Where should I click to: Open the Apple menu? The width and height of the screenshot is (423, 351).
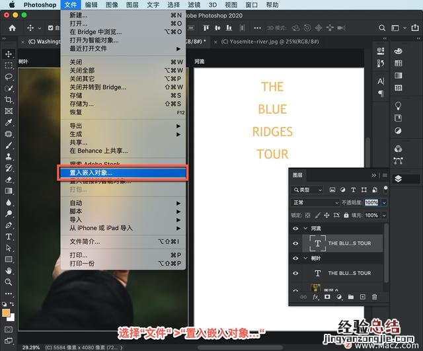pyautogui.click(x=12, y=5)
